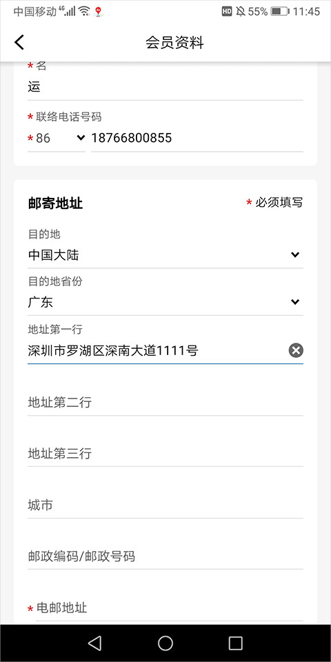331x662 pixels.
Task: Tap the back arrow in the header
Action: 19,42
